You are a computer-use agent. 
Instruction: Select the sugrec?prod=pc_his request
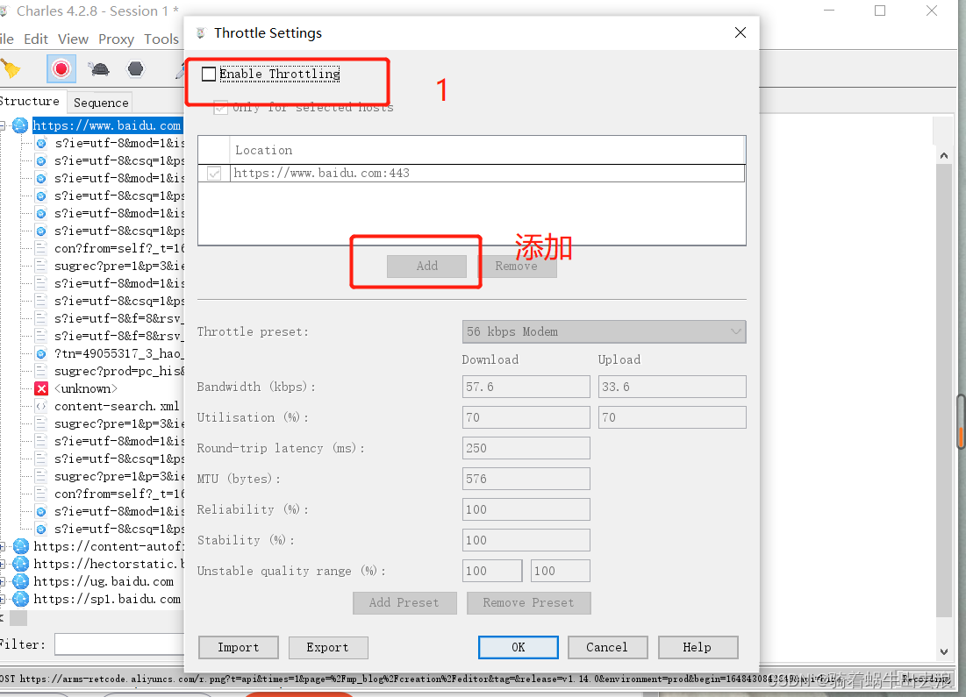pos(118,371)
